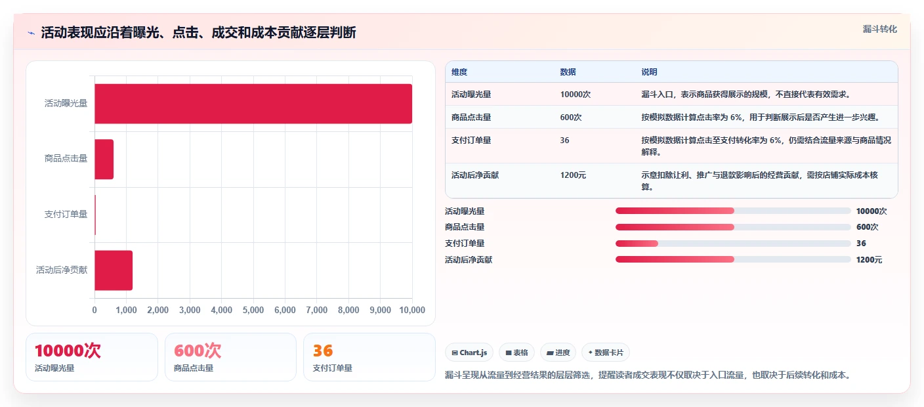Viewport: 924px width, 407px height.
Task: Click the sparkle icon in the 数据卡片 chip
Action: (591, 353)
